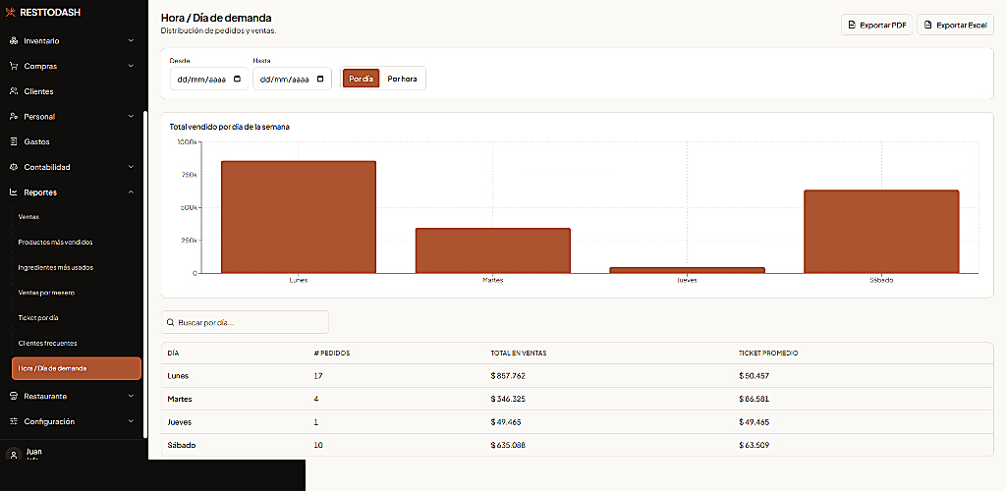Click the Compras shopping cart icon
The width and height of the screenshot is (1006, 491).
14,66
